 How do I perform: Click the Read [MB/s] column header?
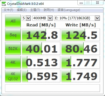[x=41, y=25]
